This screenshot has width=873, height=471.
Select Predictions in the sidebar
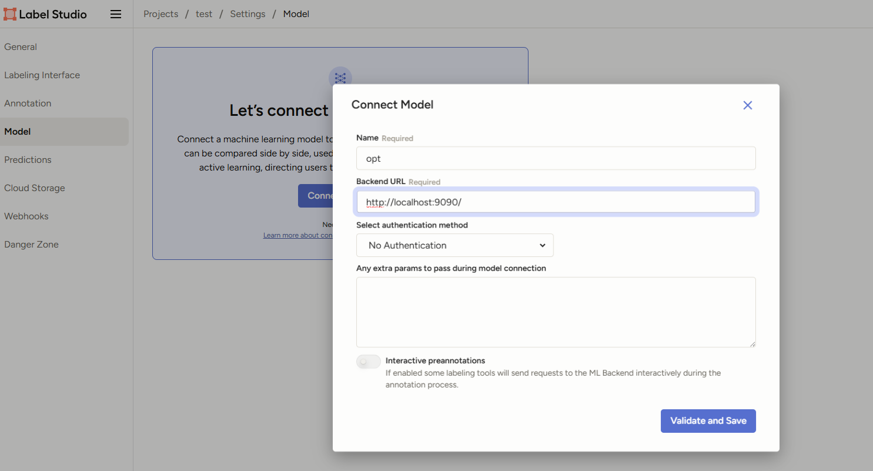[28, 160]
